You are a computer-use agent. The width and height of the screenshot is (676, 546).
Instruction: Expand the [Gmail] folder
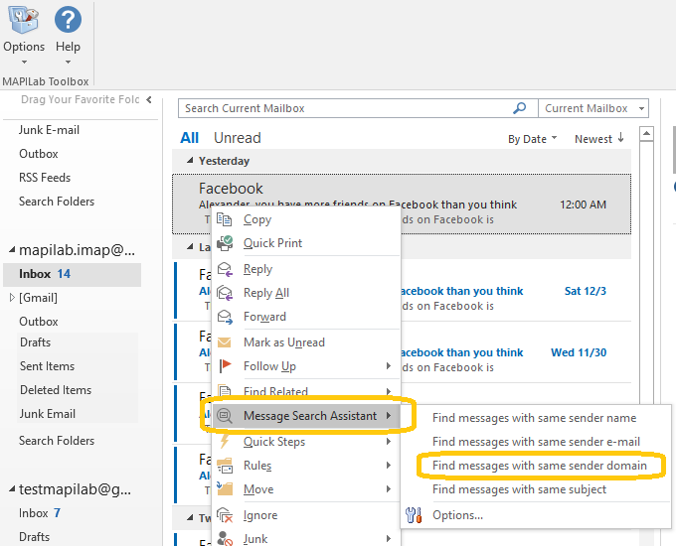point(12,297)
